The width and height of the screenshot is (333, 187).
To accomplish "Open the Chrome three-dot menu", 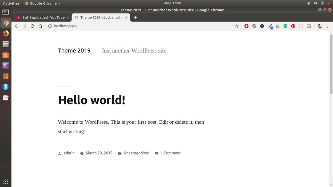I will (x=328, y=26).
